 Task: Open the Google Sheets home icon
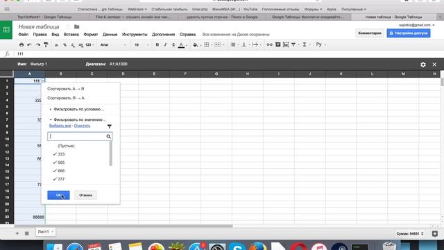click(x=6, y=30)
